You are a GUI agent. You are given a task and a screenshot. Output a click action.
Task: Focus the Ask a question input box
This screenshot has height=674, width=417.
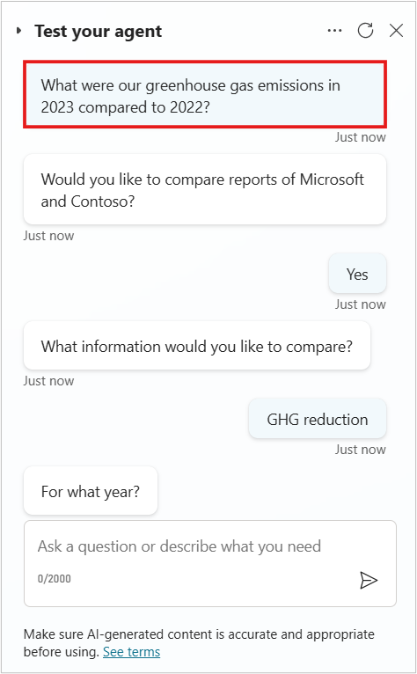(209, 563)
